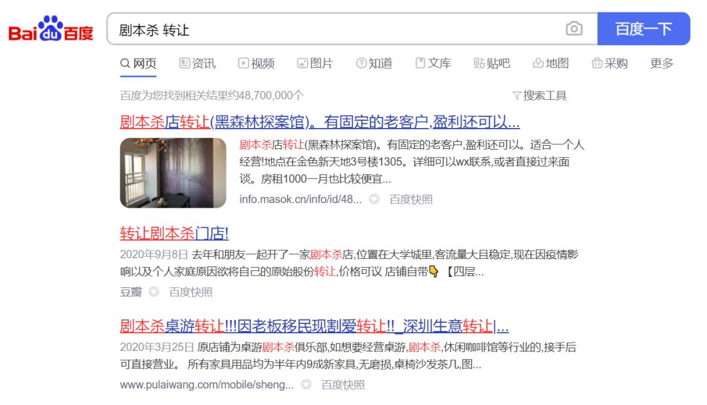Click the search box containing 剧本杀 转让
The height and width of the screenshot is (405, 707).
tap(352, 29)
